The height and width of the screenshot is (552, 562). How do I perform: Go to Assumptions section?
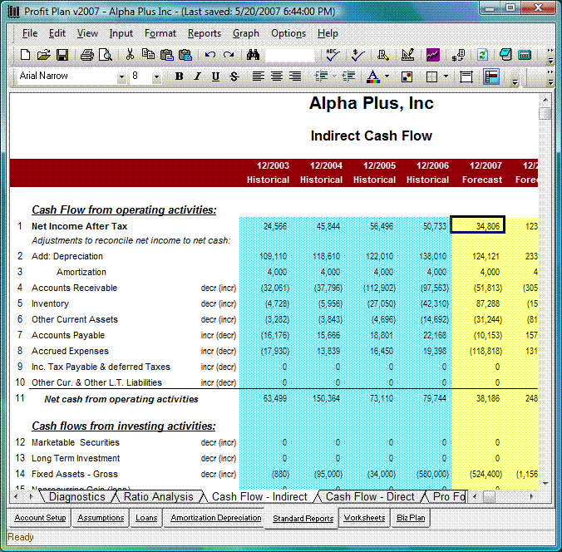tap(101, 518)
